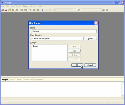Click the New Project toolbar icon
125x105 pixels.
[x=2, y=10]
